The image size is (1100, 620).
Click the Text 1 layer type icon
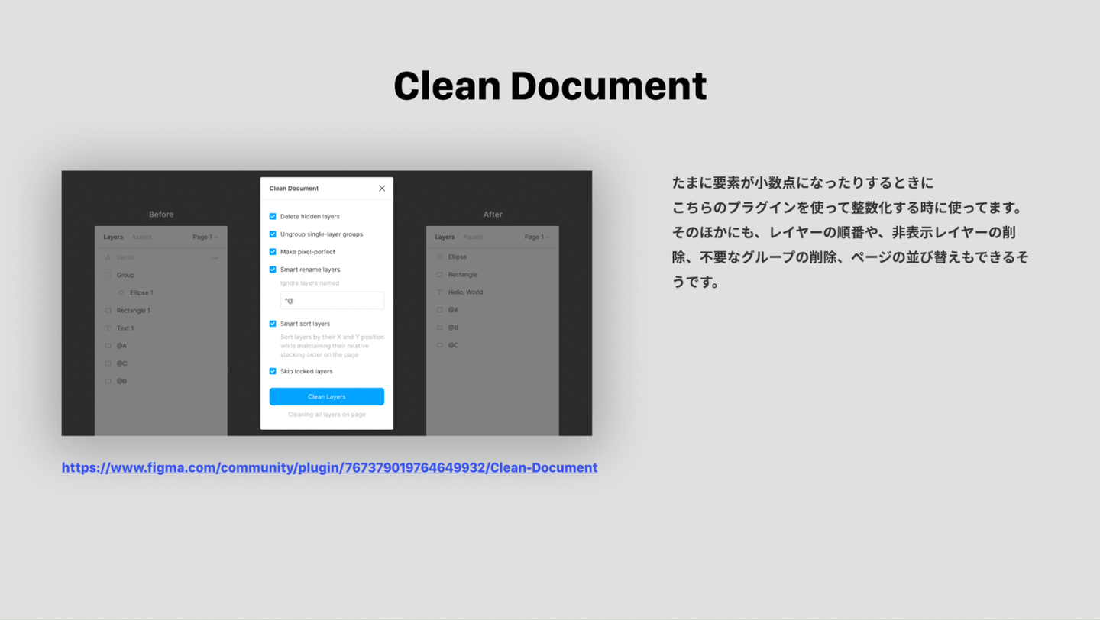(108, 328)
